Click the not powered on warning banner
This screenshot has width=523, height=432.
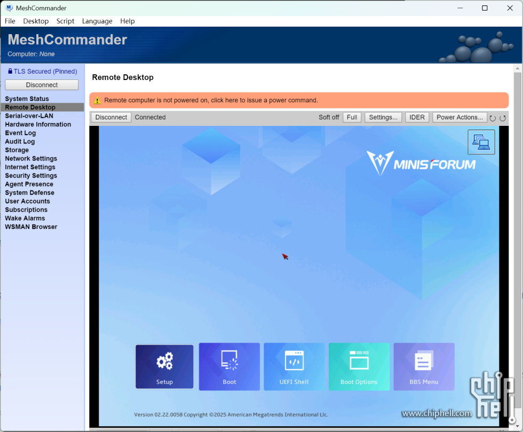point(299,100)
